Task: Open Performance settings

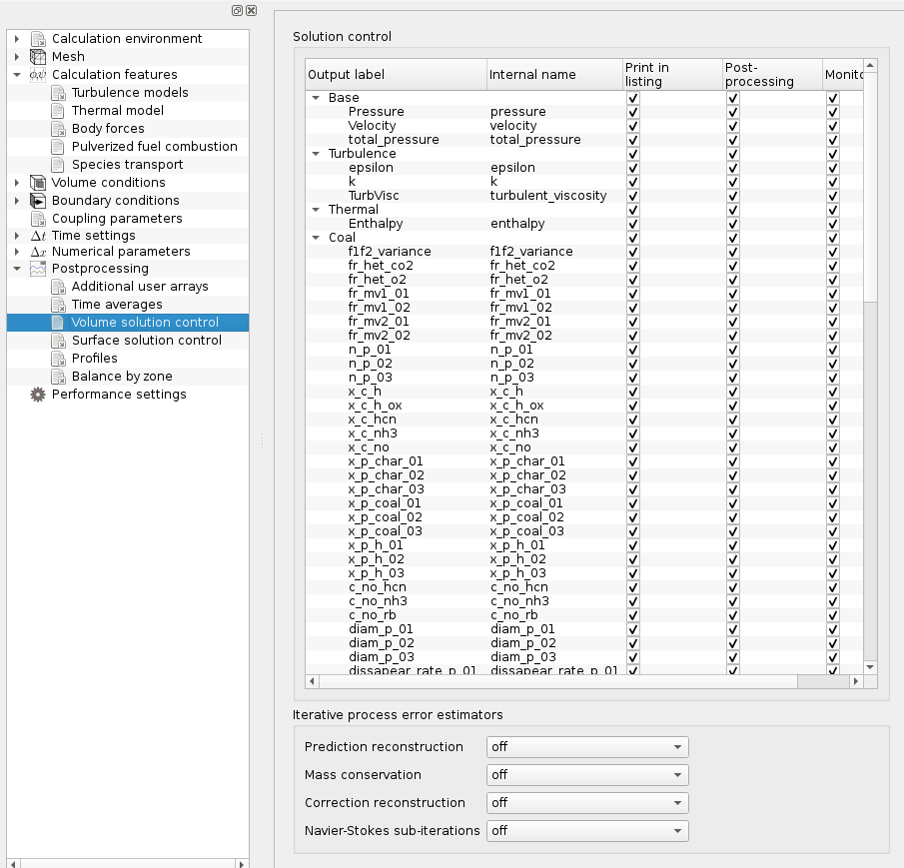Action: 119,395
